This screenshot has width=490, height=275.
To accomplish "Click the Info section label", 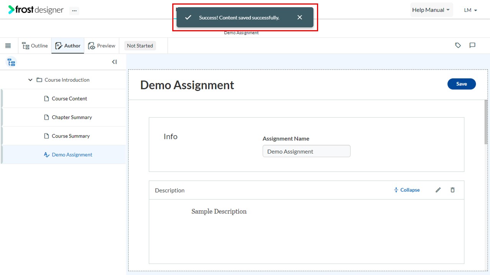I will click(170, 136).
